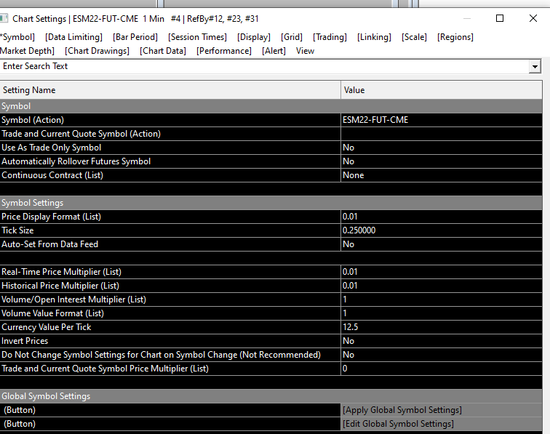Select the Symbol (Action) setting name

click(x=170, y=120)
